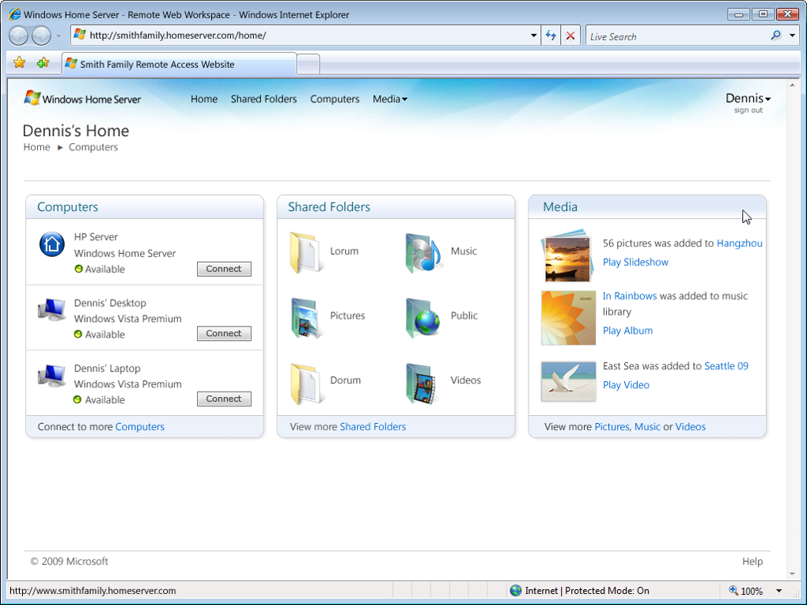Open the recent pages dropdown arrow
The height and width of the screenshot is (605, 807).
[59, 36]
